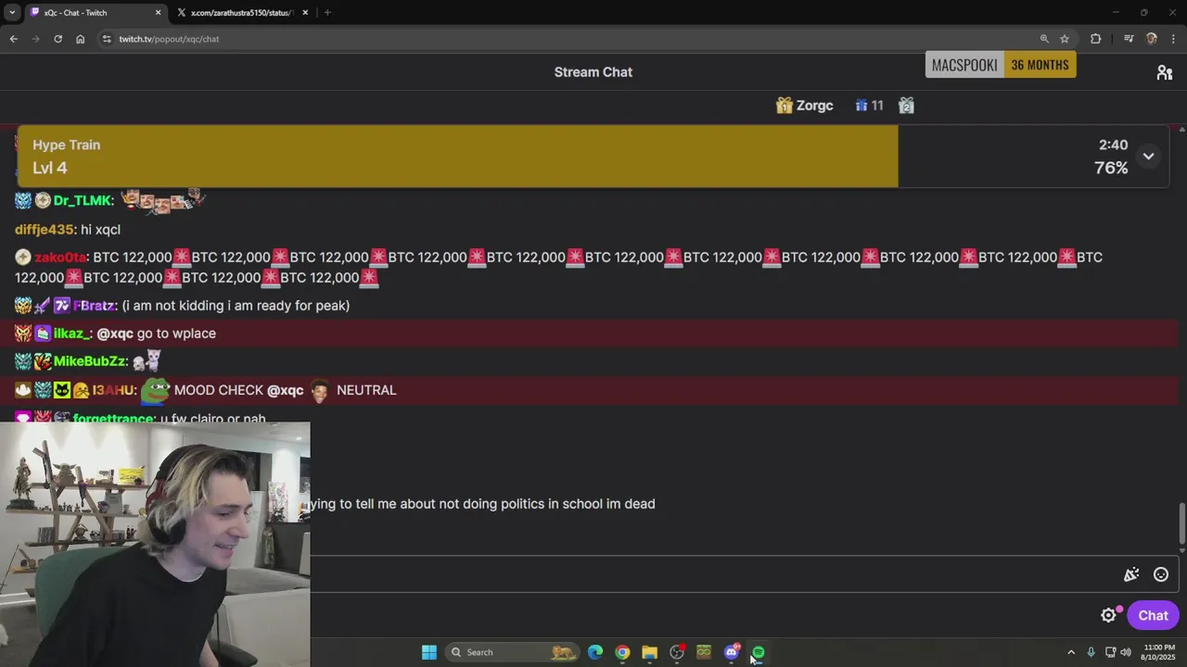Click the @xqc mention in MOOD CHECK message
The width and height of the screenshot is (1187, 667).
point(285,390)
